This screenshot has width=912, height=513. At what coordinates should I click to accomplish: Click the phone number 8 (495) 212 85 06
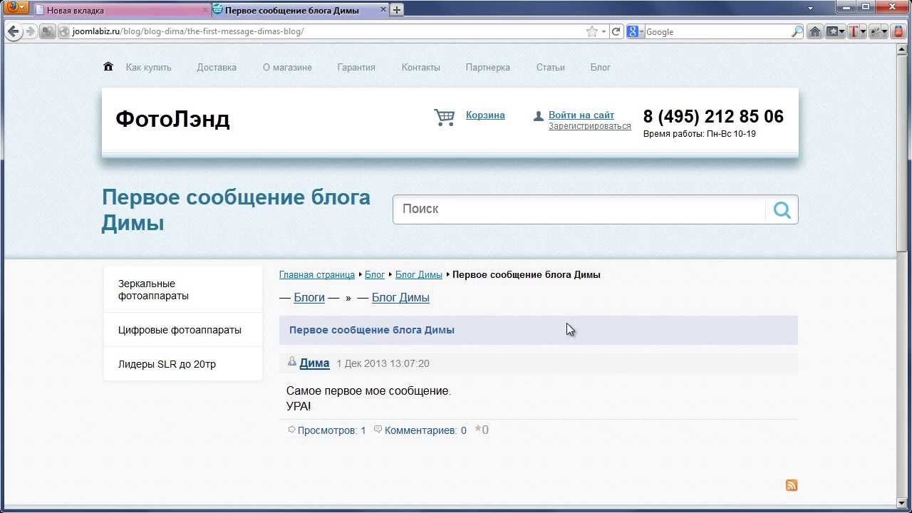coord(713,116)
